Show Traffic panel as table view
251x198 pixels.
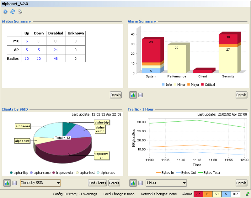click(141, 183)
